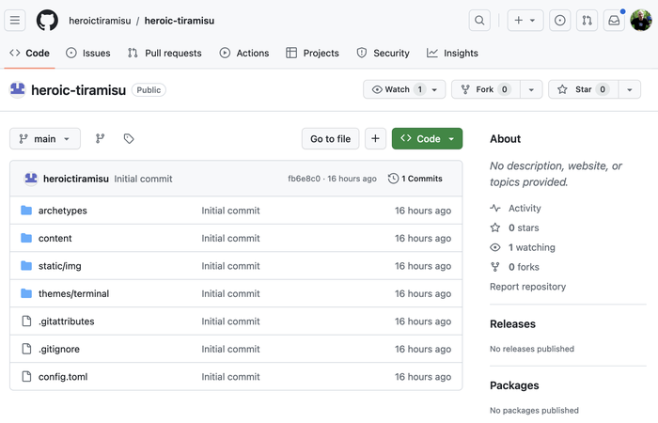Star the repository
658x423 pixels.
coord(584,89)
